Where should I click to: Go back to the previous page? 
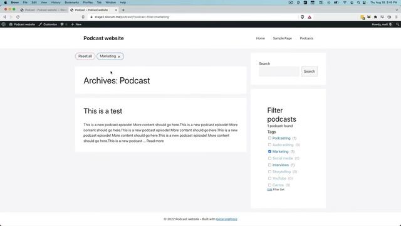click(x=4, y=17)
